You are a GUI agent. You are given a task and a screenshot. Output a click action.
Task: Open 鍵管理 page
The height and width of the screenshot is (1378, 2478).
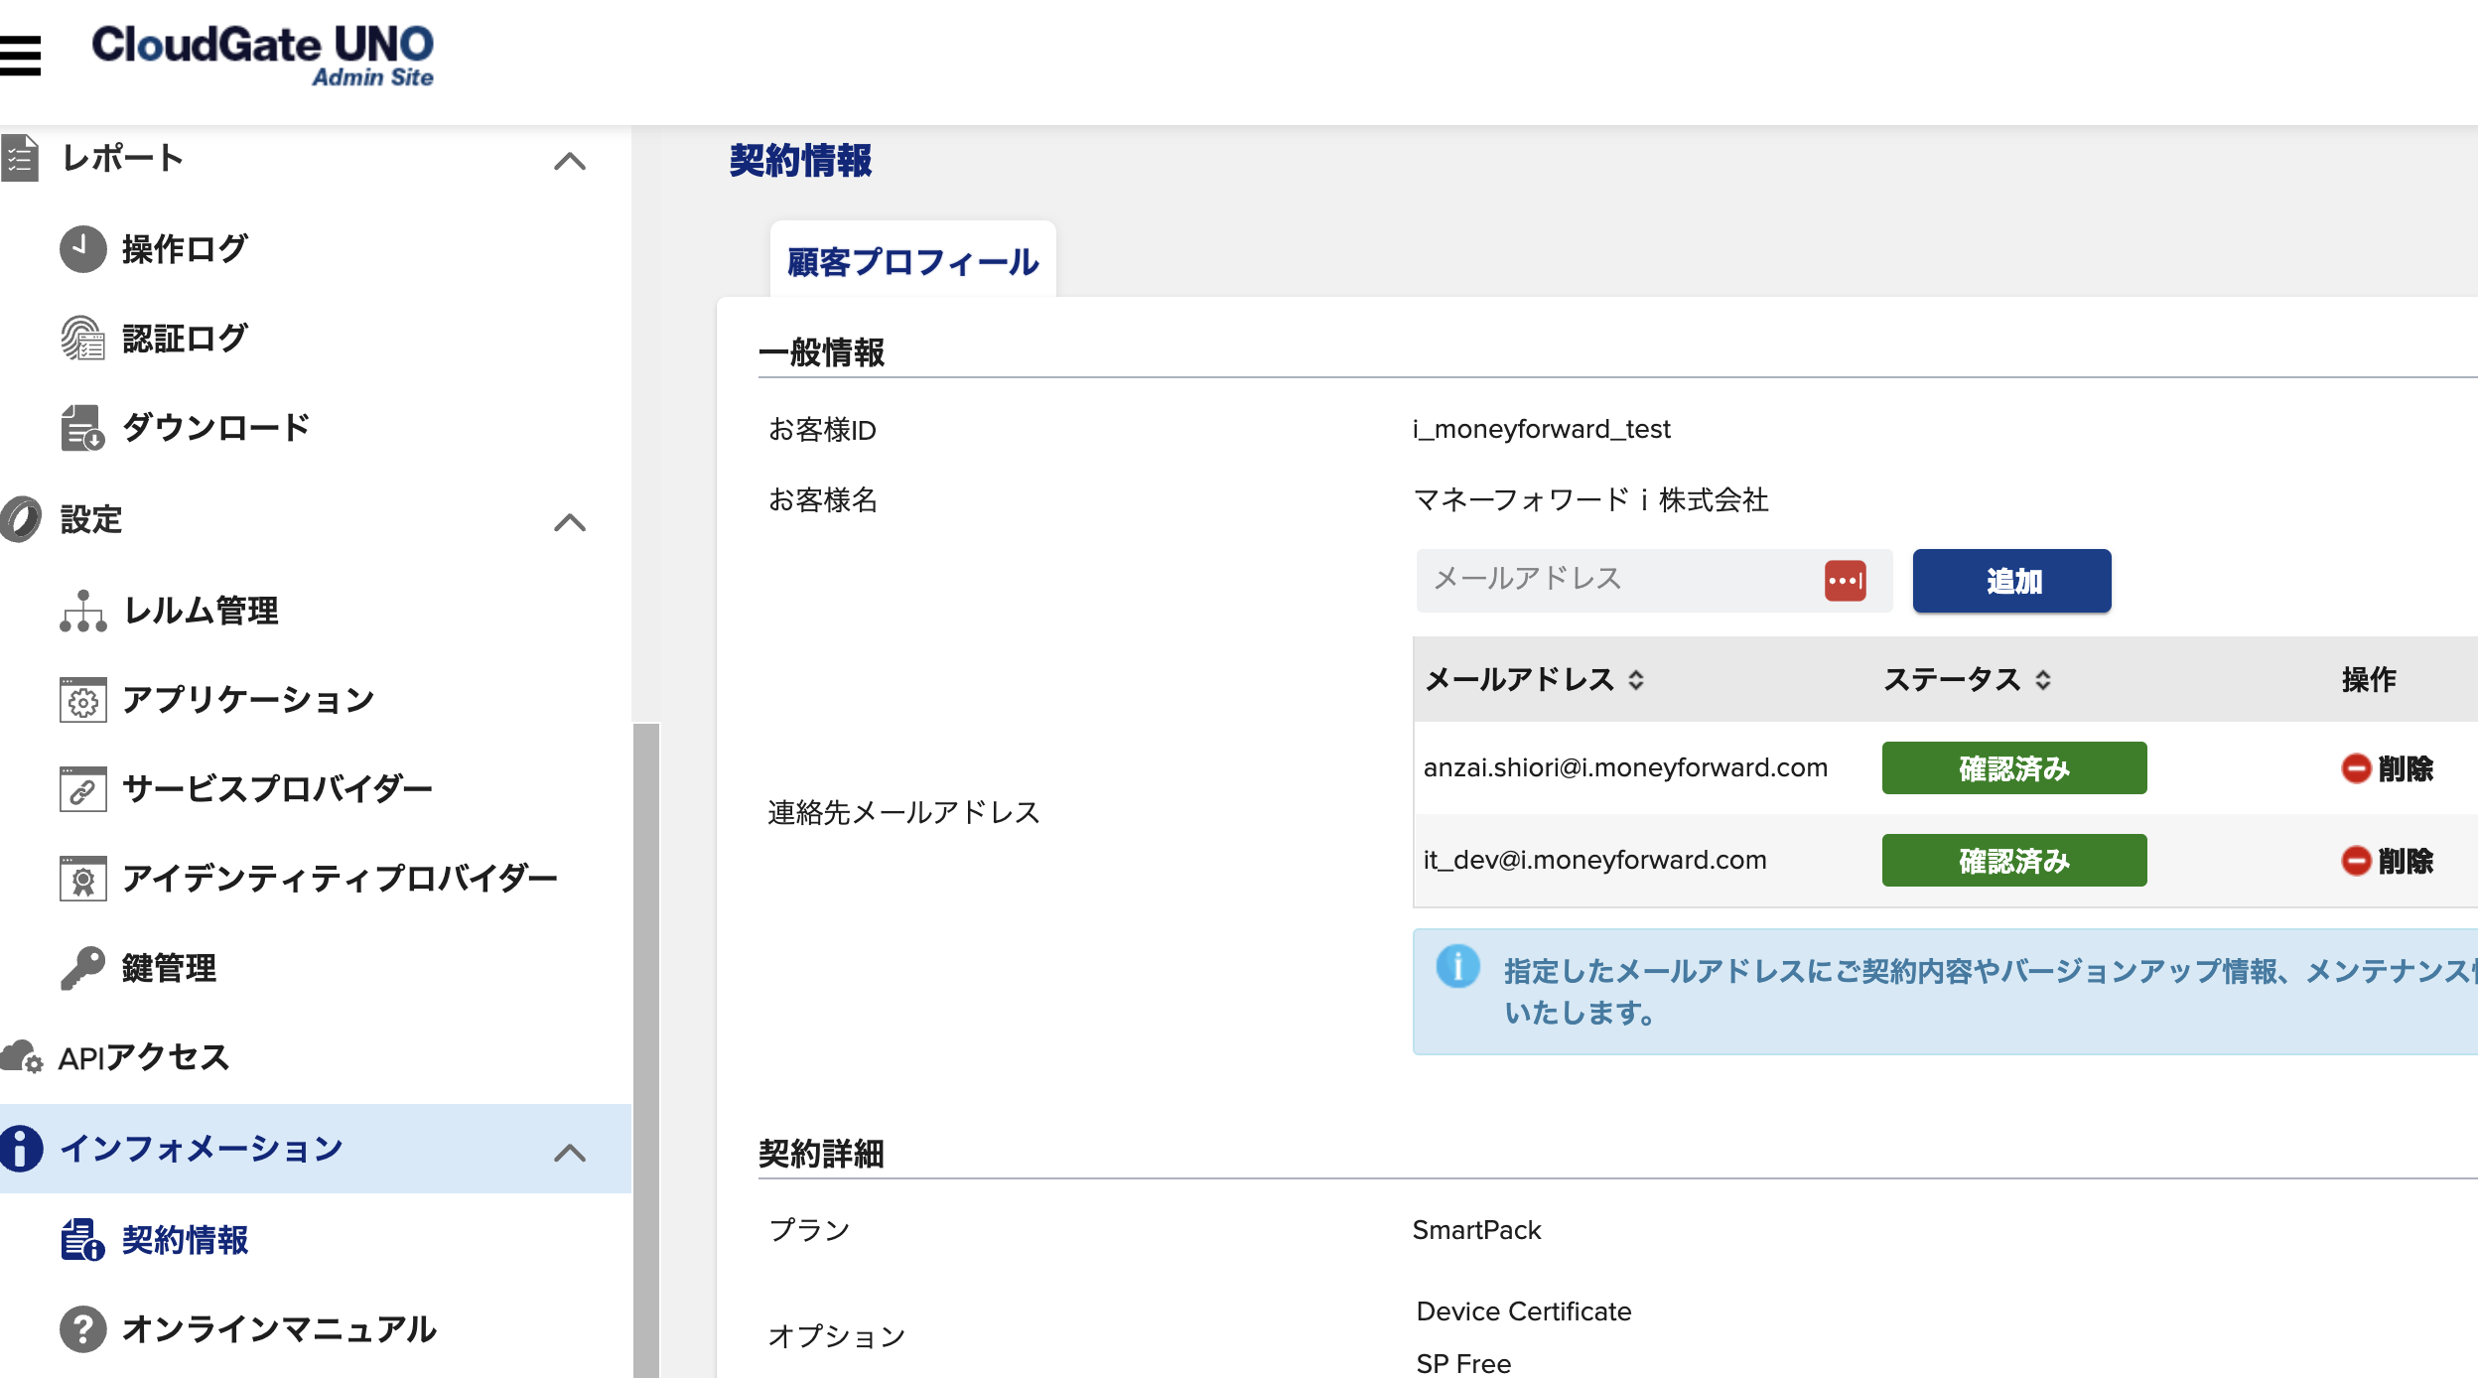(x=169, y=968)
